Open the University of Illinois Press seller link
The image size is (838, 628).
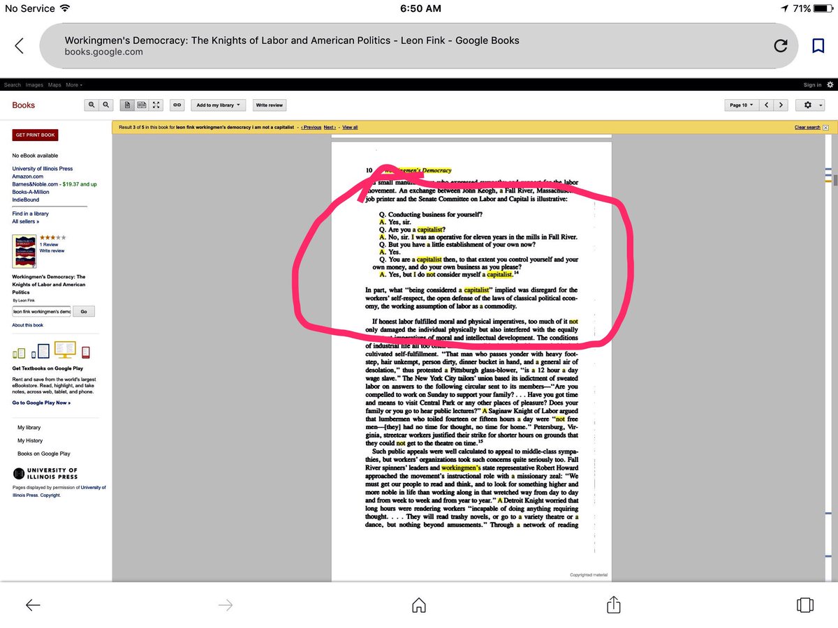pos(43,169)
